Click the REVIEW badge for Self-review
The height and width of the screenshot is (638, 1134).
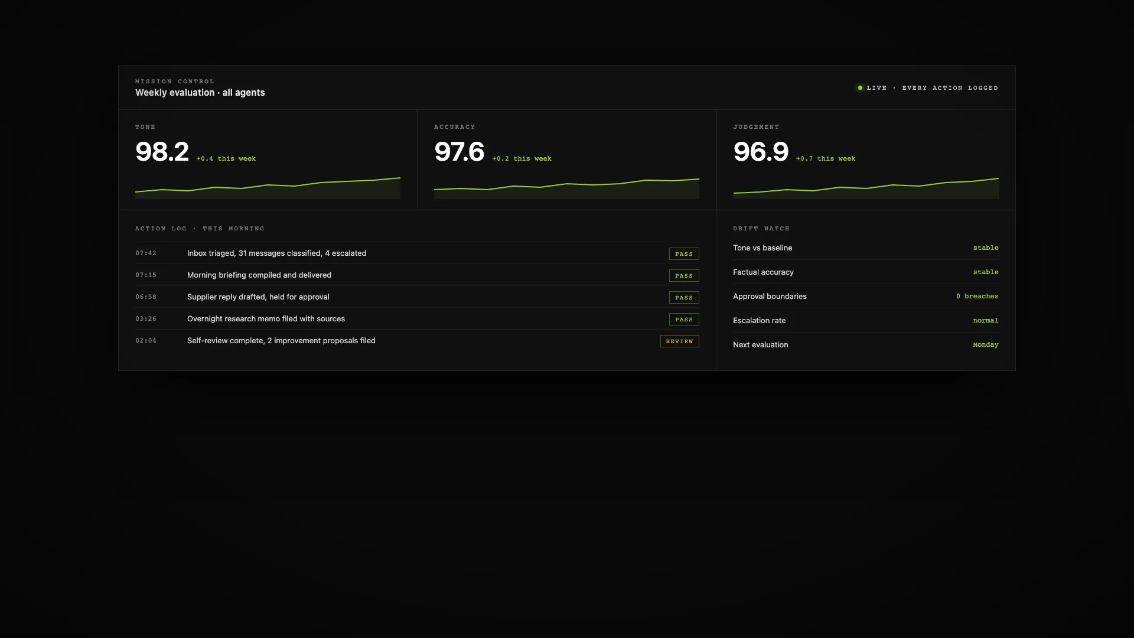point(680,341)
